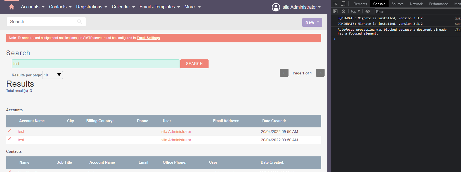Open the Email Settings link in notice
The height and width of the screenshot is (172, 461).
[x=148, y=38]
